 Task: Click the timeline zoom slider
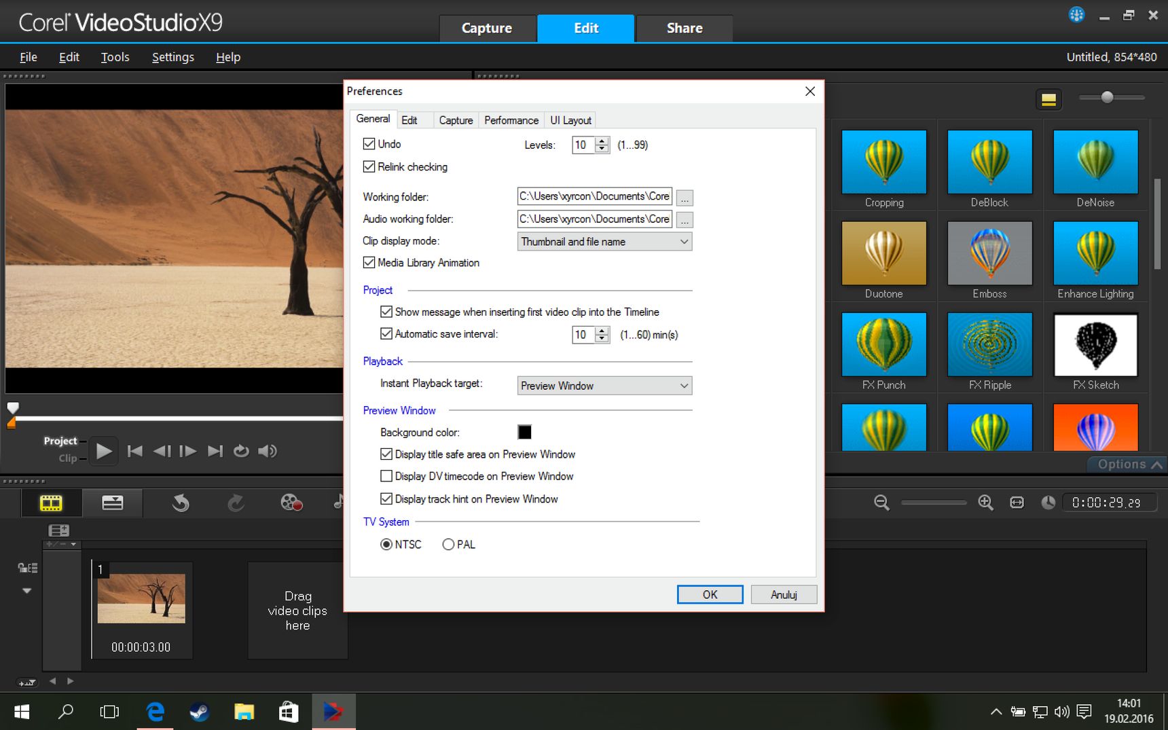pos(934,503)
